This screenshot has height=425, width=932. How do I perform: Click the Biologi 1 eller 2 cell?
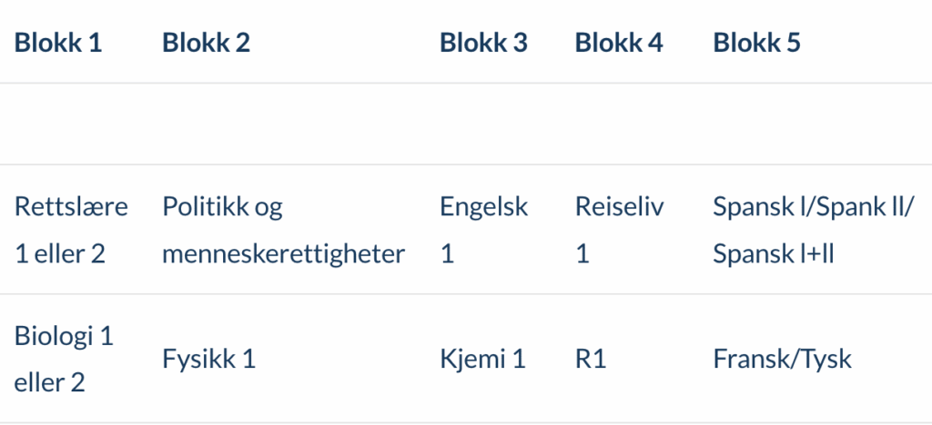(65, 360)
